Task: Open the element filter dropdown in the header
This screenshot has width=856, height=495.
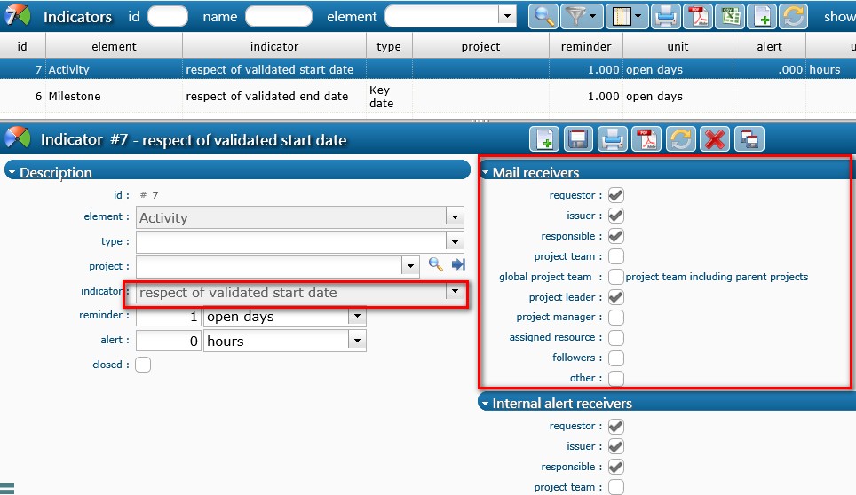Action: 507,16
